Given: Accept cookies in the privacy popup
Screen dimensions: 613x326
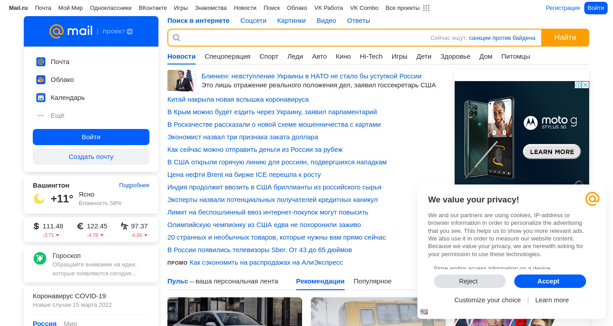Looking at the screenshot, I should [x=550, y=281].
